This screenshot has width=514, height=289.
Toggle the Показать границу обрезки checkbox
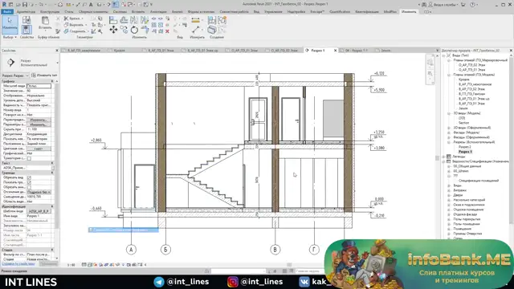(29, 182)
